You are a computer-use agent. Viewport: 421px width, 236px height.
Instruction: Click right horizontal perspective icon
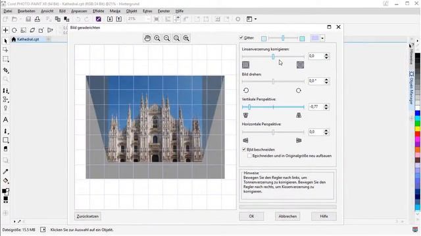pyautogui.click(x=299, y=140)
